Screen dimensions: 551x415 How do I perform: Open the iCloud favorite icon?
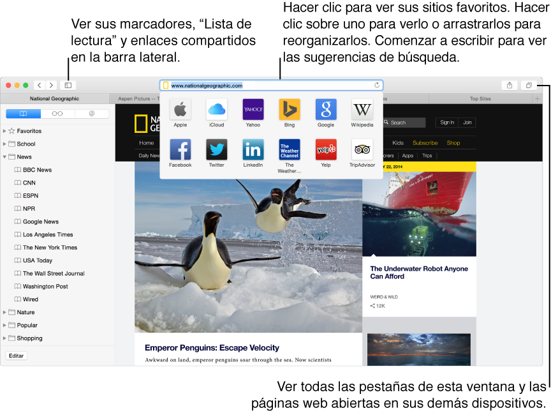click(x=216, y=109)
